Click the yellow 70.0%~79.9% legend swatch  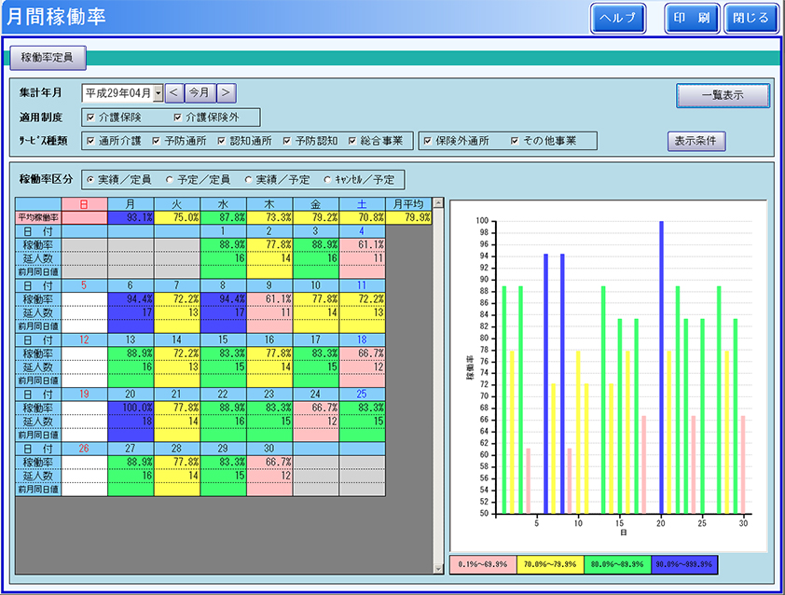point(550,564)
